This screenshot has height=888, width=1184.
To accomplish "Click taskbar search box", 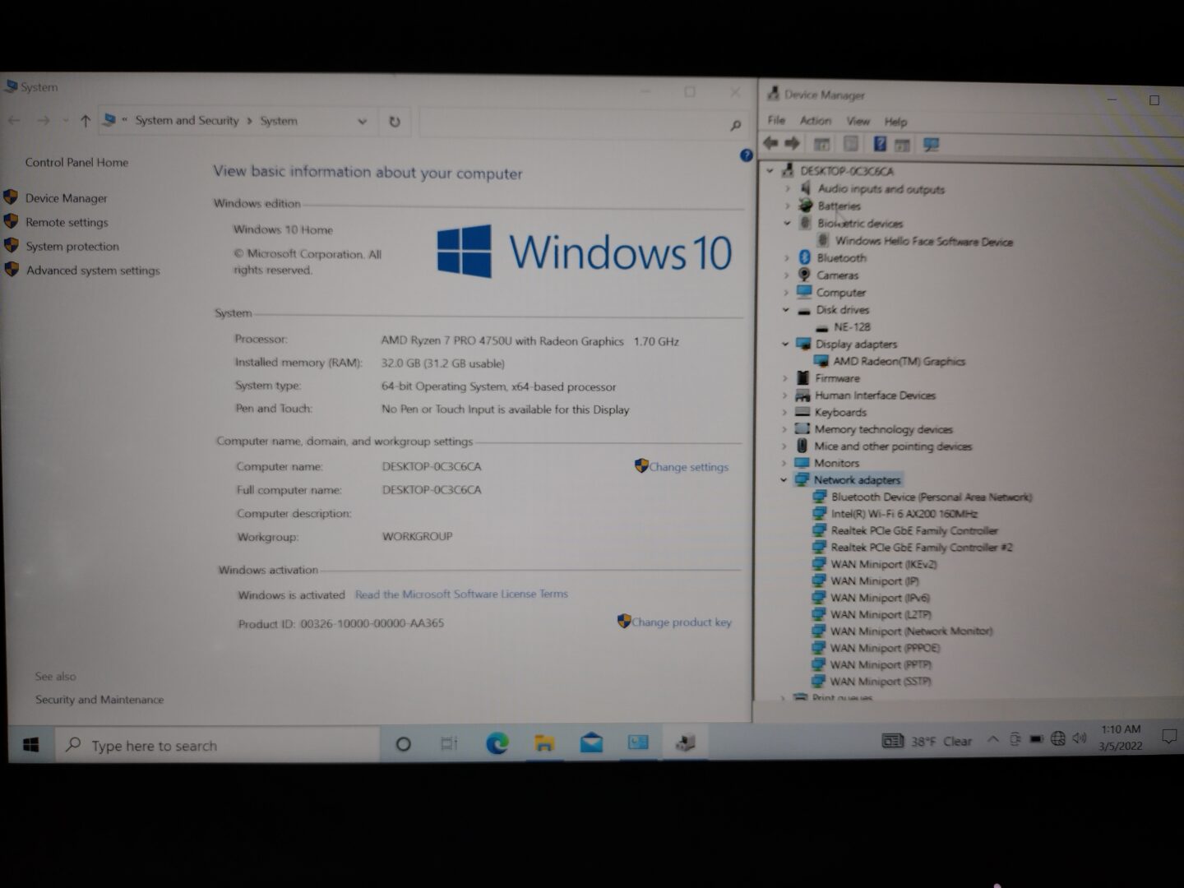I will (x=217, y=745).
